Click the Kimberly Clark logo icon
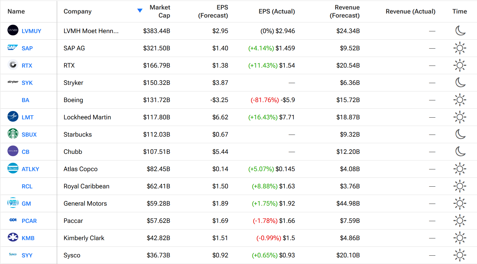 (13, 237)
